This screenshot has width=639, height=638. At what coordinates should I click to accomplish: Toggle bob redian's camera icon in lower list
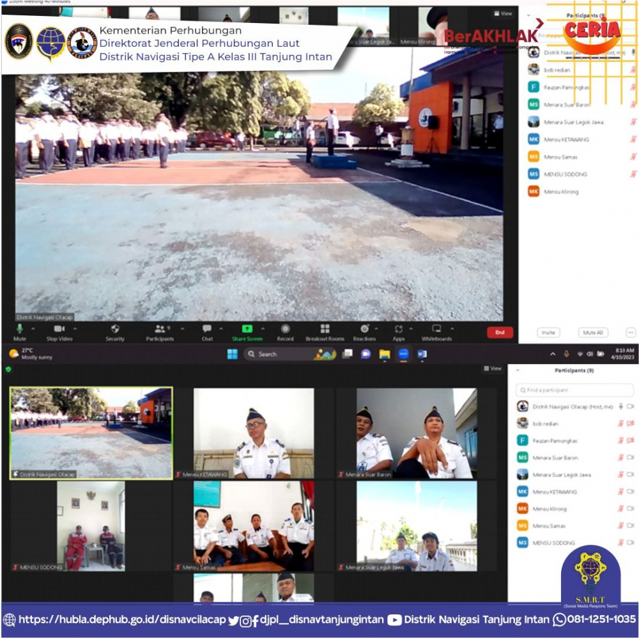coord(631,423)
